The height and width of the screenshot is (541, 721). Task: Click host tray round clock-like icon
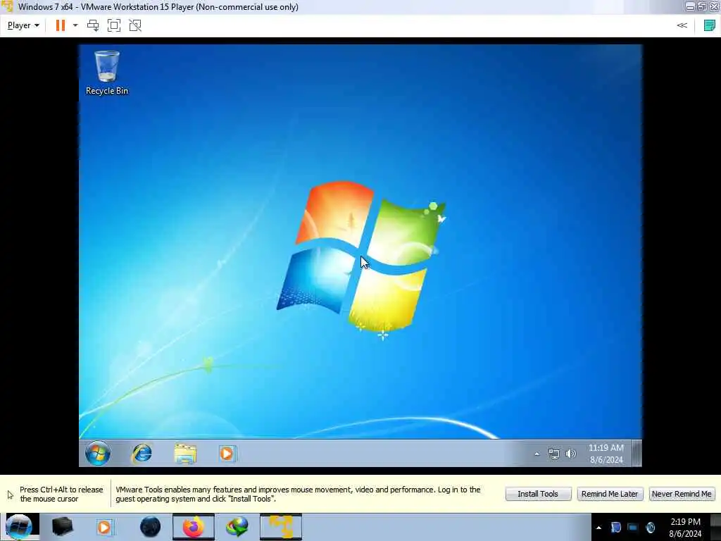[x=650, y=528]
